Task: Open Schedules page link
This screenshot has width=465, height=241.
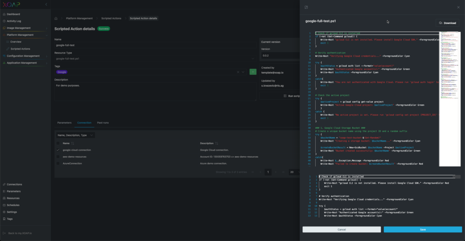Action: (x=13, y=205)
